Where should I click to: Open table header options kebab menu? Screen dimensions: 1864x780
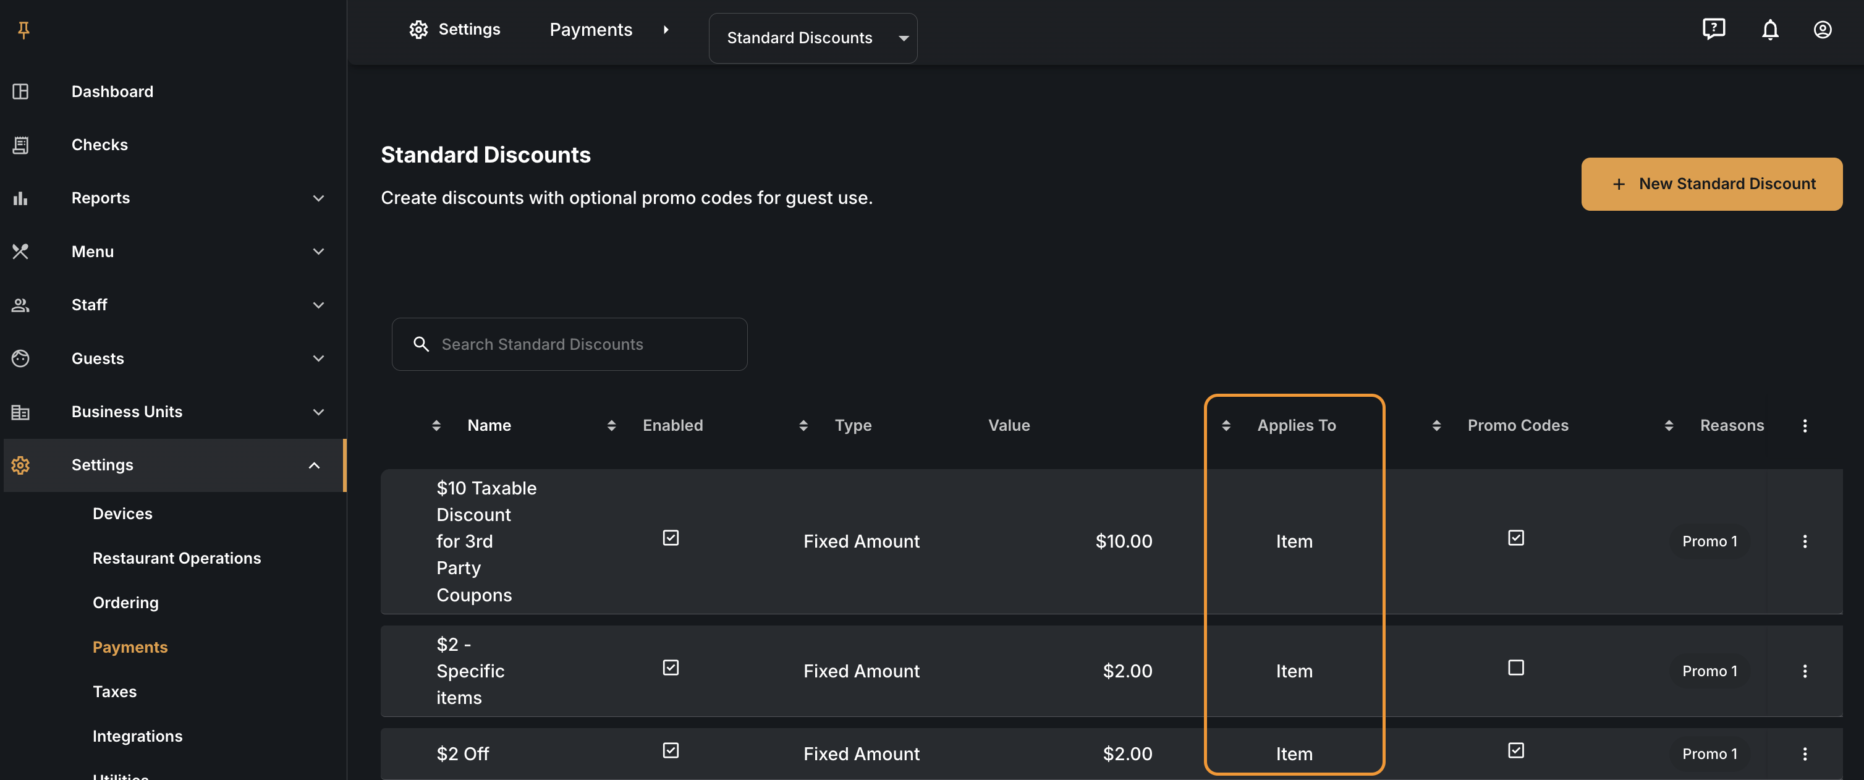[x=1805, y=425]
